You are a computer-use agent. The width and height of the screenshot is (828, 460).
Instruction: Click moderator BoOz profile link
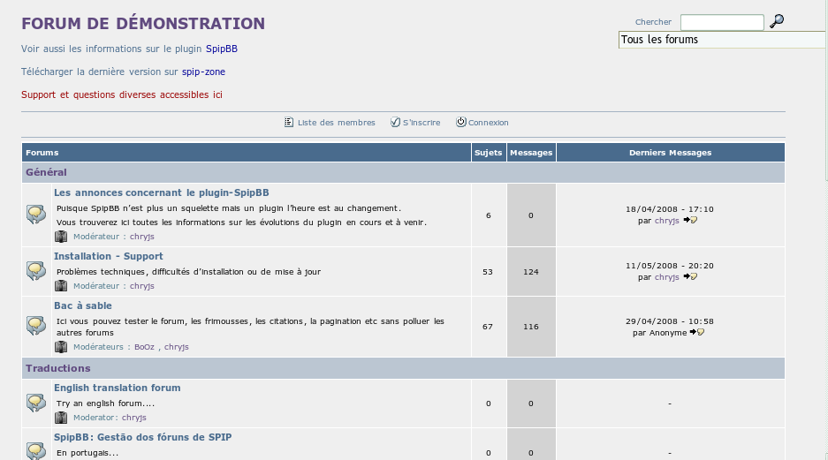tap(144, 347)
